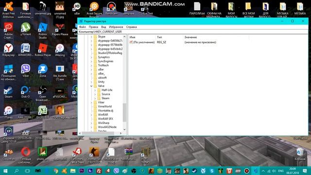Open the notification center icon
The width and height of the screenshot is (311, 175).
coord(305,171)
